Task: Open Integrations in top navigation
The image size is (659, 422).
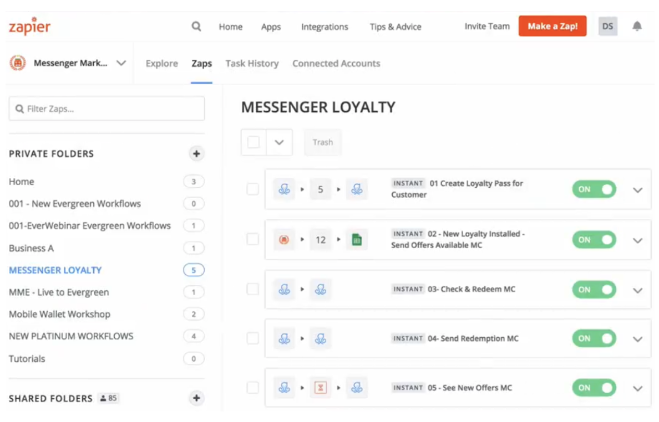Action: click(x=325, y=27)
